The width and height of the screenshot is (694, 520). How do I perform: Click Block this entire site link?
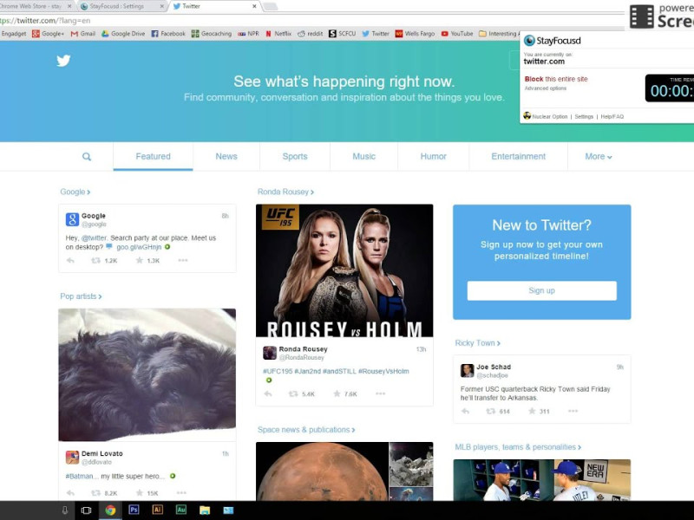coord(556,79)
